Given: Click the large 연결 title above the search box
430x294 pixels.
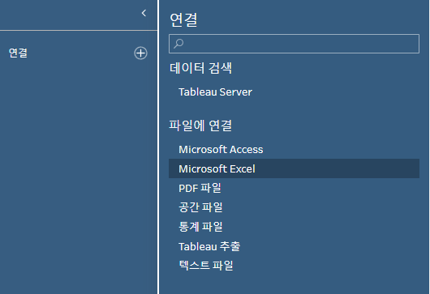Looking at the screenshot, I should 183,19.
